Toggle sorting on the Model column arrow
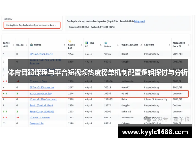The image size is (196, 142). pyautogui.click(x=64, y=45)
